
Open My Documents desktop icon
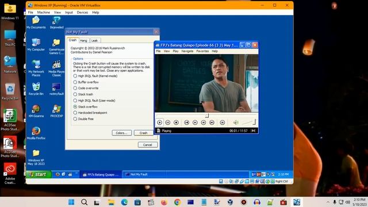pos(36,23)
